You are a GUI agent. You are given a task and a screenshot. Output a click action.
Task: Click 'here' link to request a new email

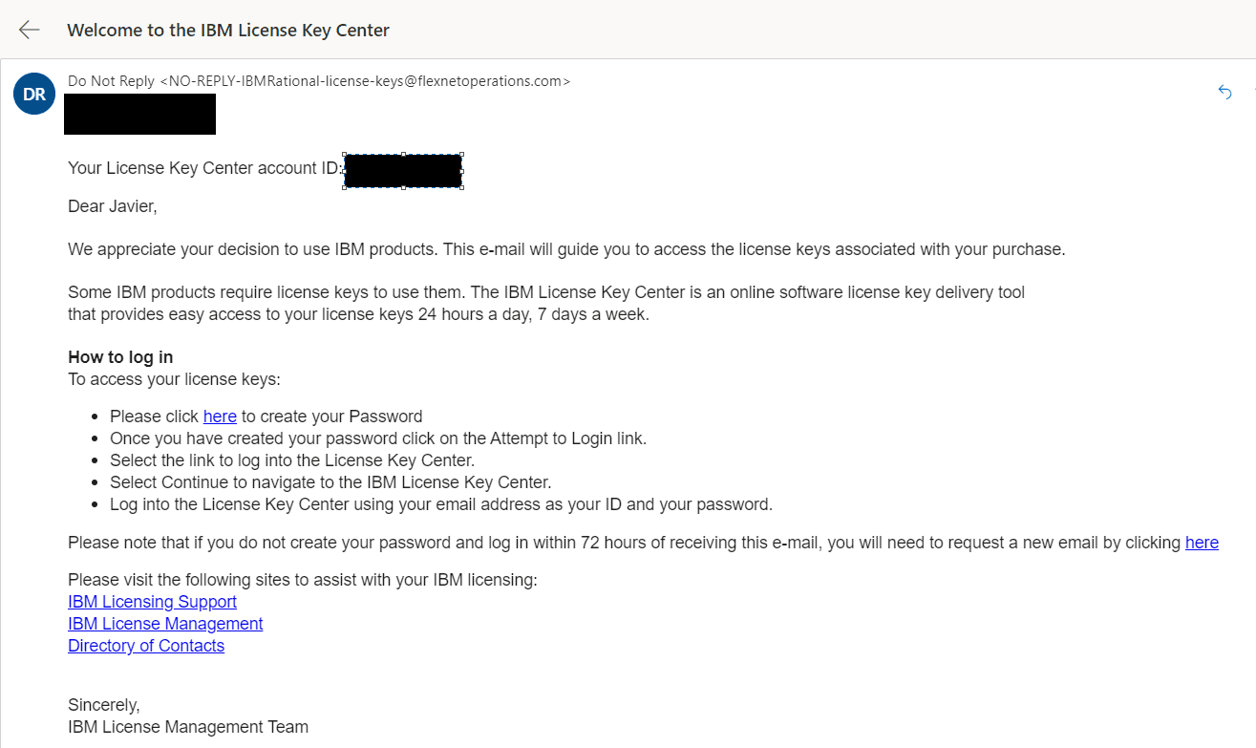point(1202,543)
